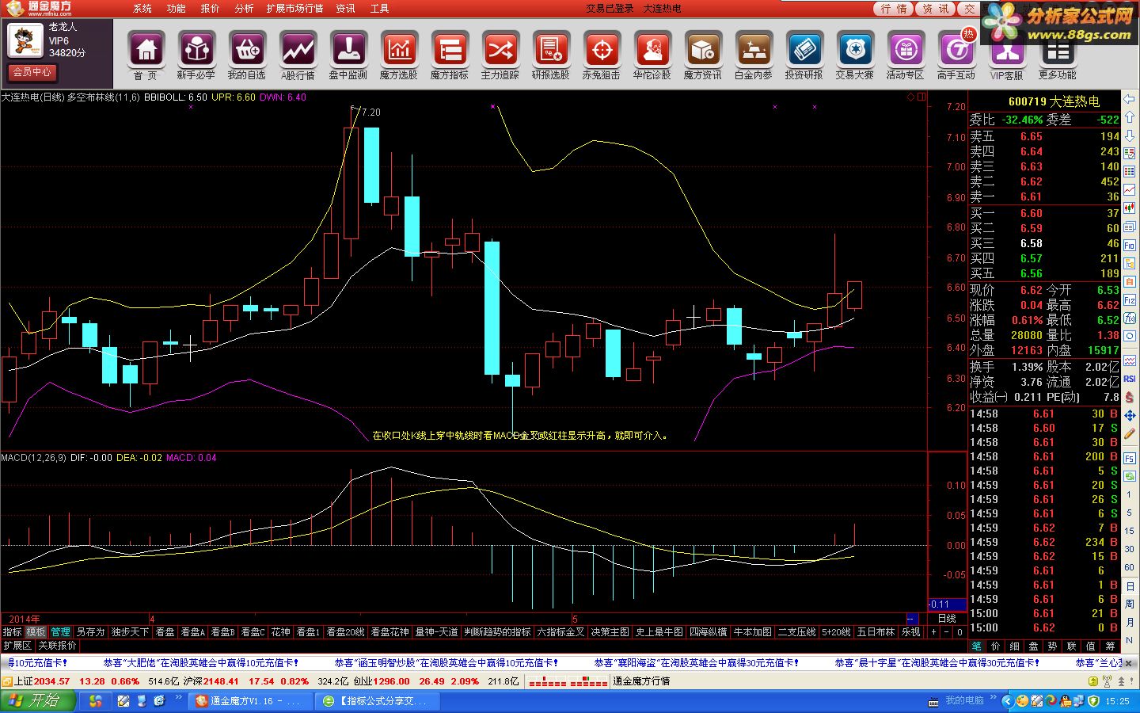Open the 关联报价 tab

coord(58,646)
